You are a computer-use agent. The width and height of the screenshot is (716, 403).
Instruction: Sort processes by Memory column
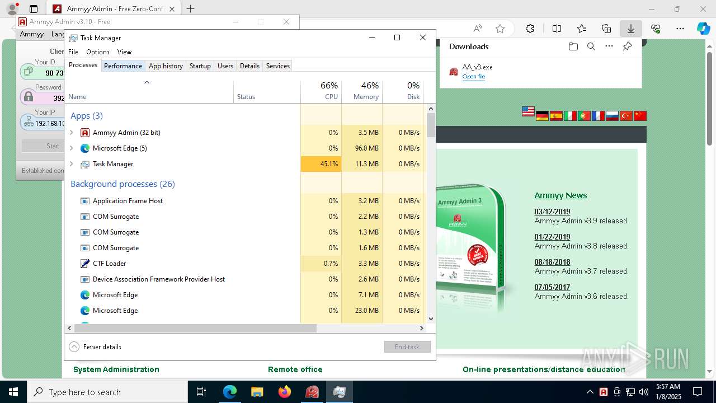pos(362,91)
